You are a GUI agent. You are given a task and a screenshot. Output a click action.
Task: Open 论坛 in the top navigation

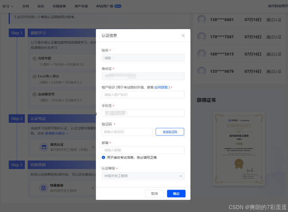[41, 6]
